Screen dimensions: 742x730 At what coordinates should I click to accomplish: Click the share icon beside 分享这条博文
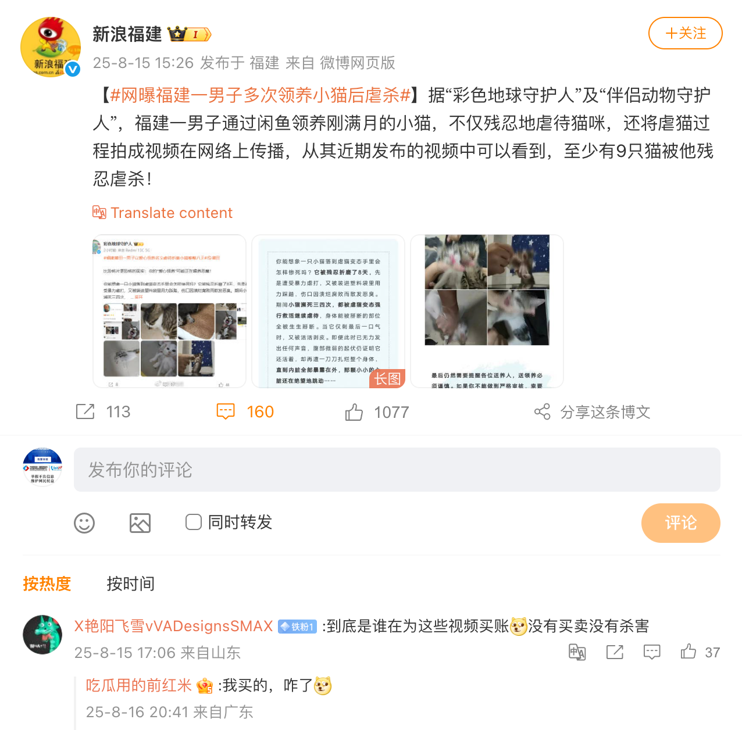(542, 411)
